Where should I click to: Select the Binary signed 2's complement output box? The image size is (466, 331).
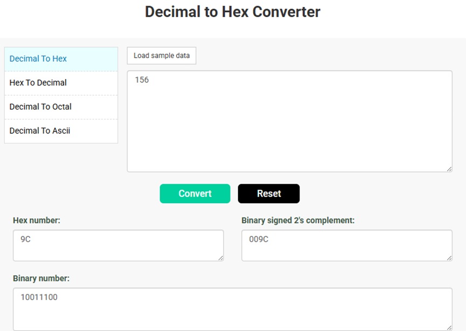(346, 246)
